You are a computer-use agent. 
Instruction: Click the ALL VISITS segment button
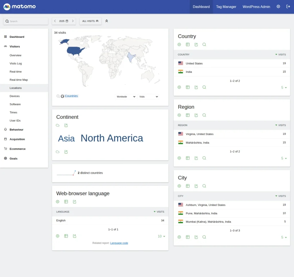pyautogui.click(x=90, y=21)
